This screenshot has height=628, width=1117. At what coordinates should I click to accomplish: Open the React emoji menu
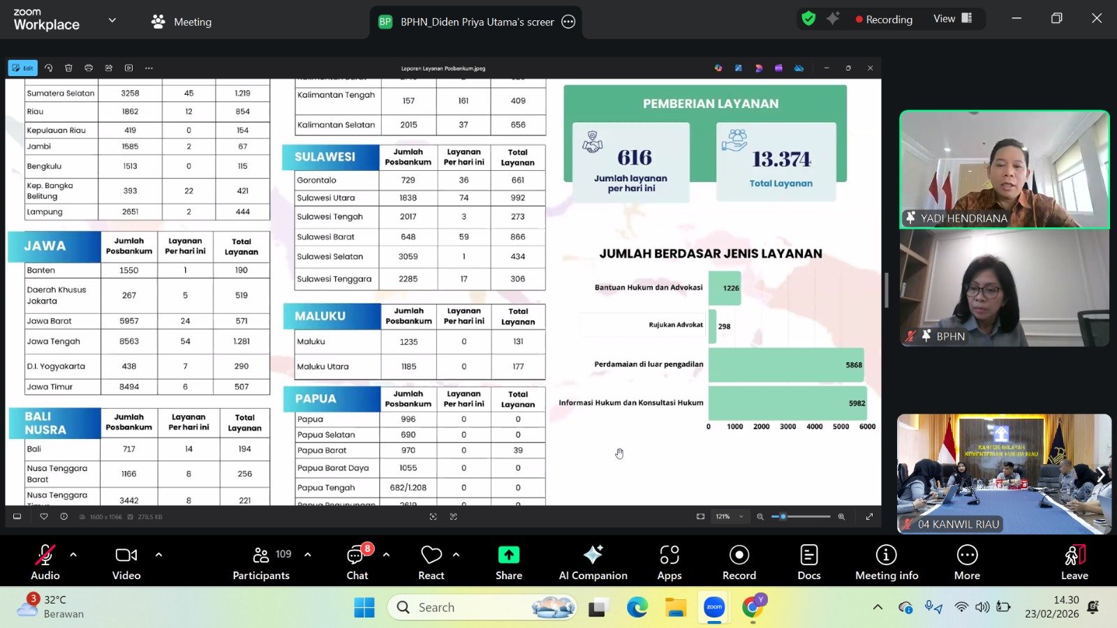click(x=431, y=562)
